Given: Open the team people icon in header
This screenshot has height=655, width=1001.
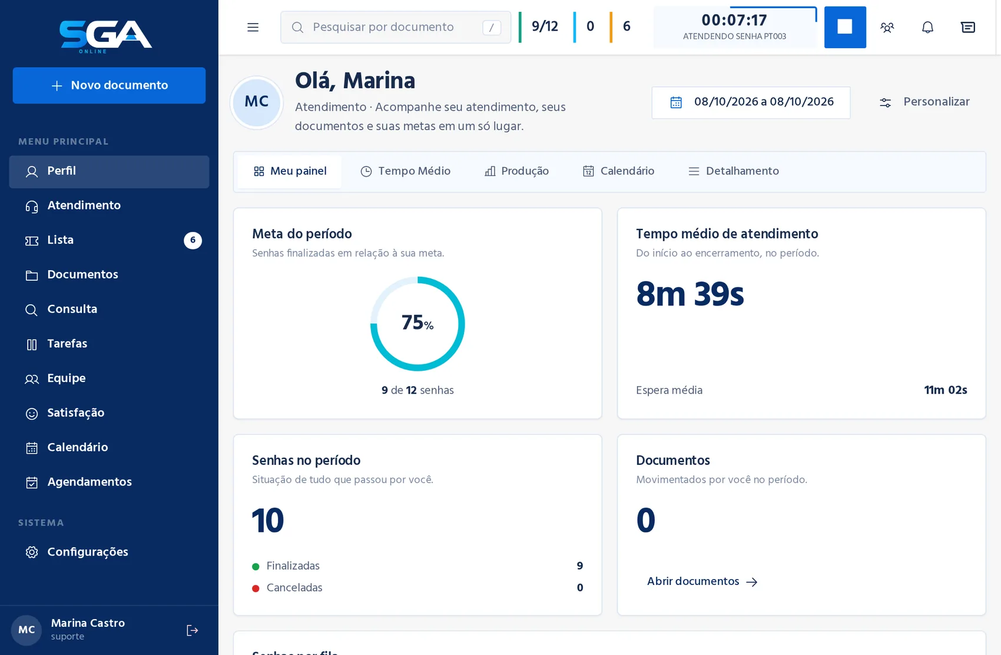Looking at the screenshot, I should pyautogui.click(x=887, y=27).
